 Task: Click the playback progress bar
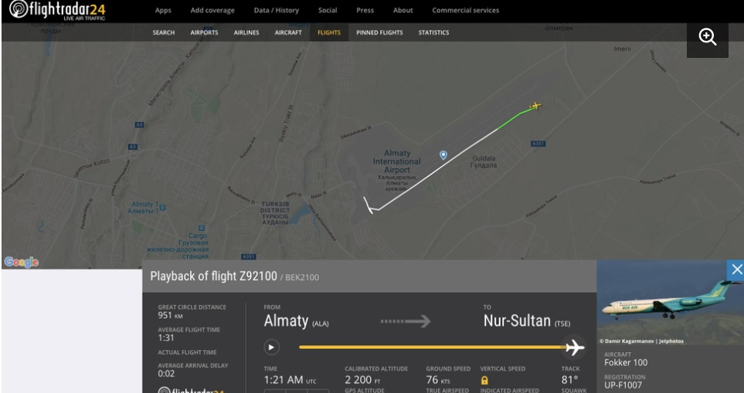click(x=432, y=347)
